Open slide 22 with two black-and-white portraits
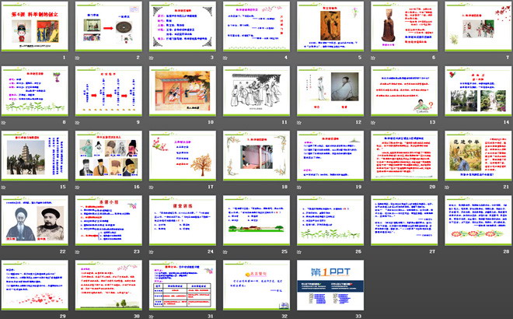 coord(35,220)
